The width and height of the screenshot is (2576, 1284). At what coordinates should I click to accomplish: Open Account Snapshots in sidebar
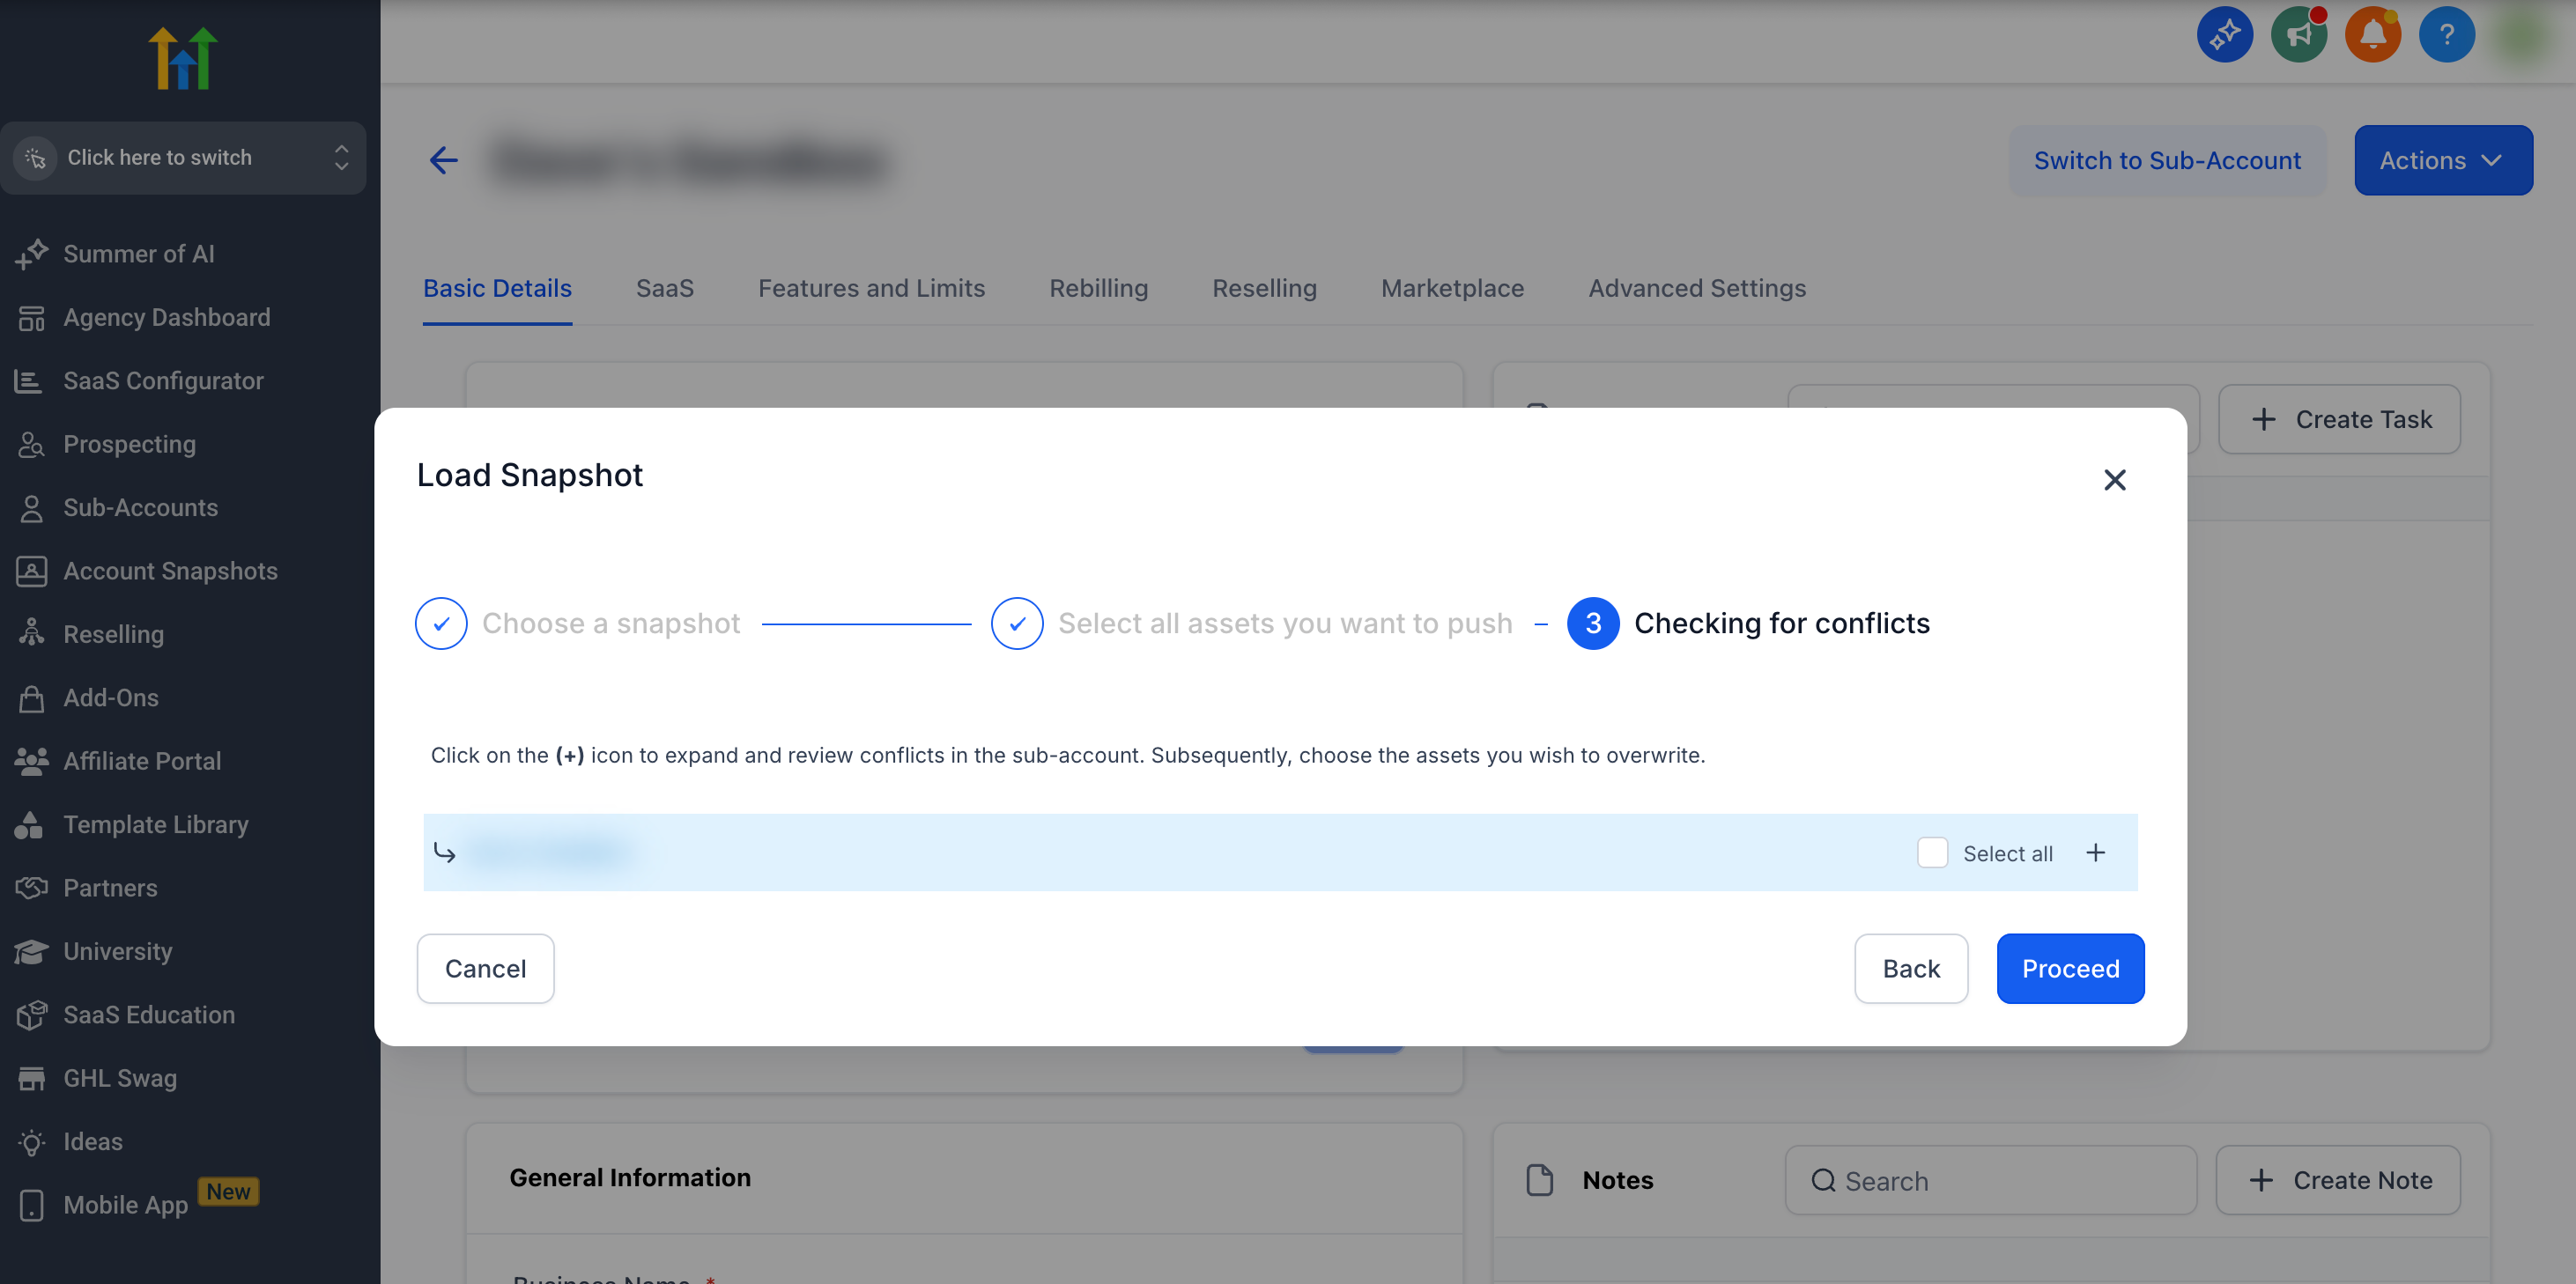pyautogui.click(x=170, y=571)
